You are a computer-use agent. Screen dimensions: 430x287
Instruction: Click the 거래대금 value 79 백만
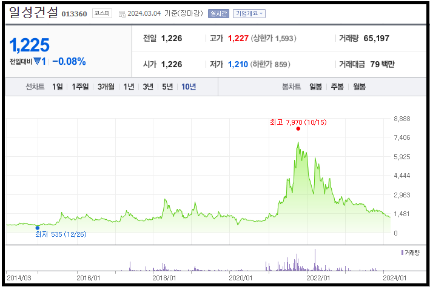382,64
